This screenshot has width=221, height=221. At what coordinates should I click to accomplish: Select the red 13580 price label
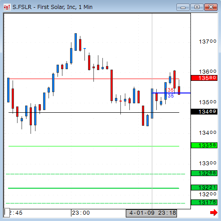pos(204,78)
